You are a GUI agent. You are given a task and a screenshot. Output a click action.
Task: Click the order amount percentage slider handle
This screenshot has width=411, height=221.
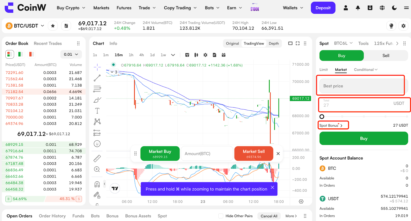[x=322, y=117]
